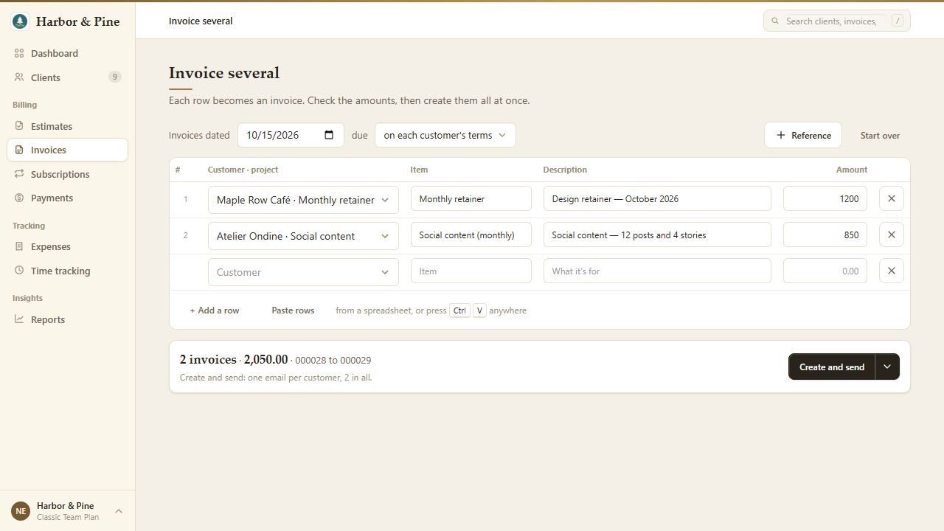Go to Expenses tracking
The height and width of the screenshot is (531, 944).
coord(67,246)
